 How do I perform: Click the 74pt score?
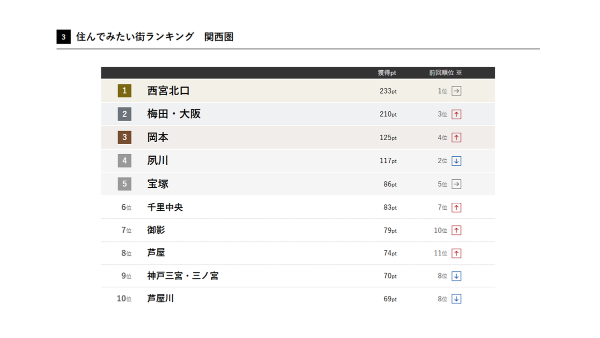point(390,253)
